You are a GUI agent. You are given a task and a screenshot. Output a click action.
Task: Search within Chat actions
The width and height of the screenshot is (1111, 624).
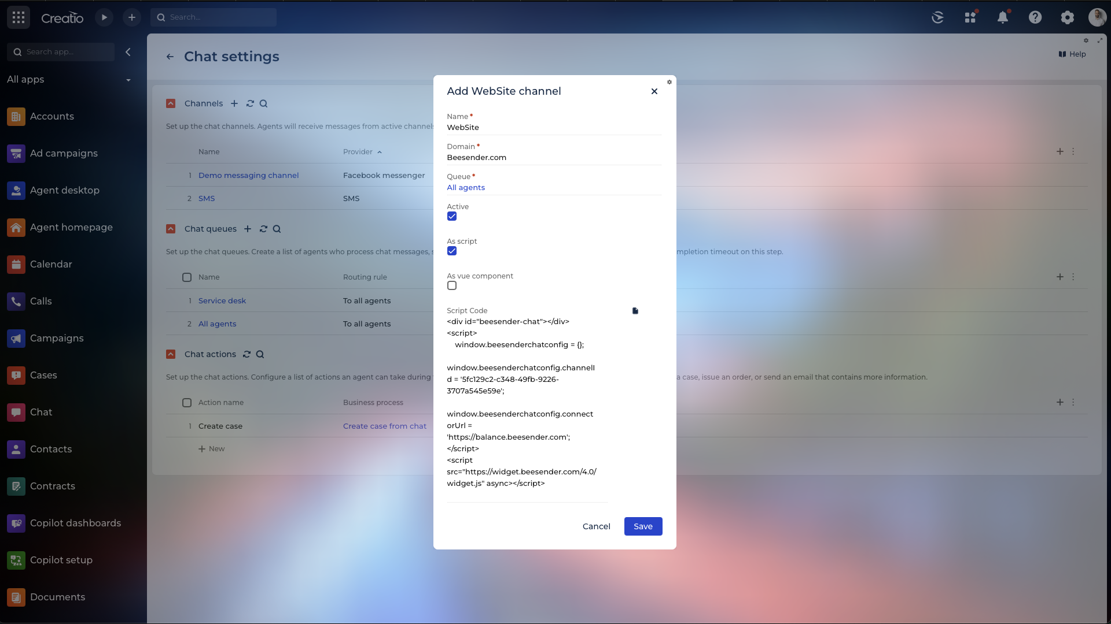[x=260, y=354]
